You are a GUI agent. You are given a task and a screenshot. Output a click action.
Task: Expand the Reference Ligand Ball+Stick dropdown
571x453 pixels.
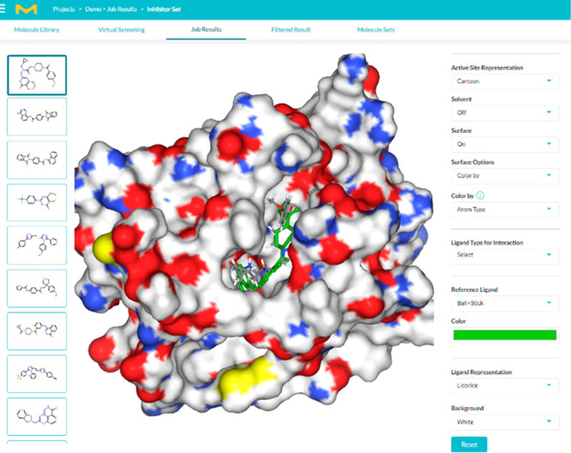pyautogui.click(x=505, y=303)
